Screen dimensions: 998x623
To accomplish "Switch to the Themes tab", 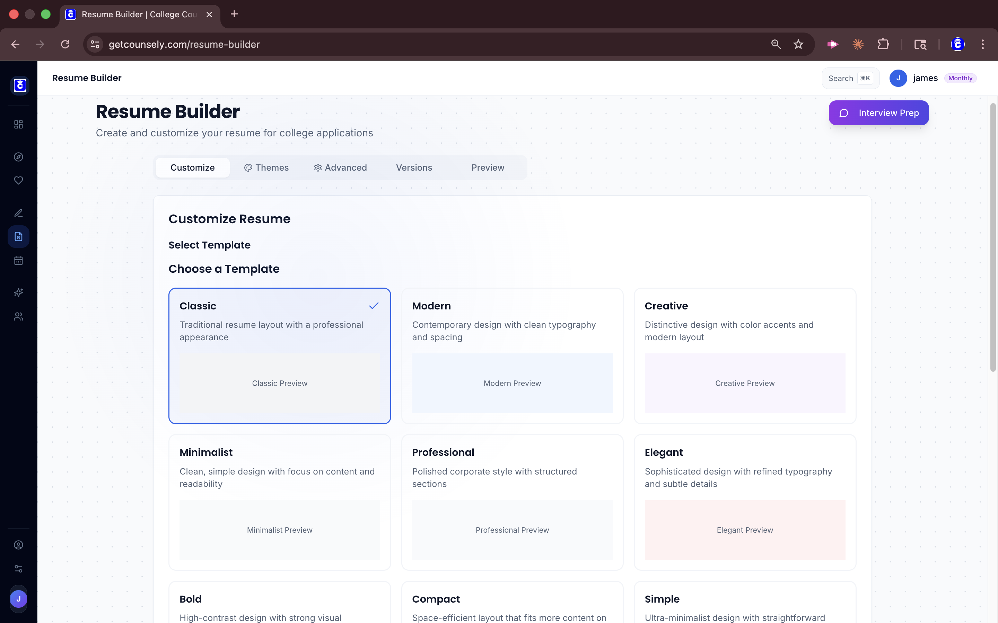I will [266, 167].
